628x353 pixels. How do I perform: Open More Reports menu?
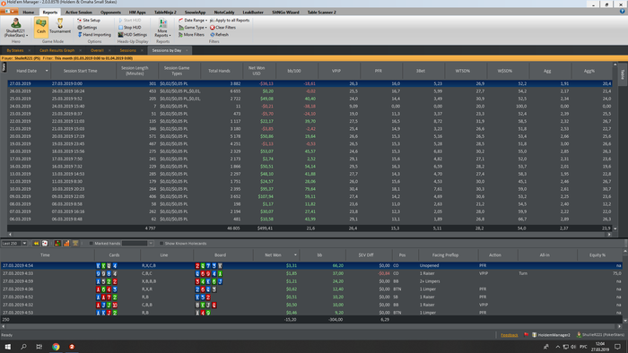(x=162, y=28)
